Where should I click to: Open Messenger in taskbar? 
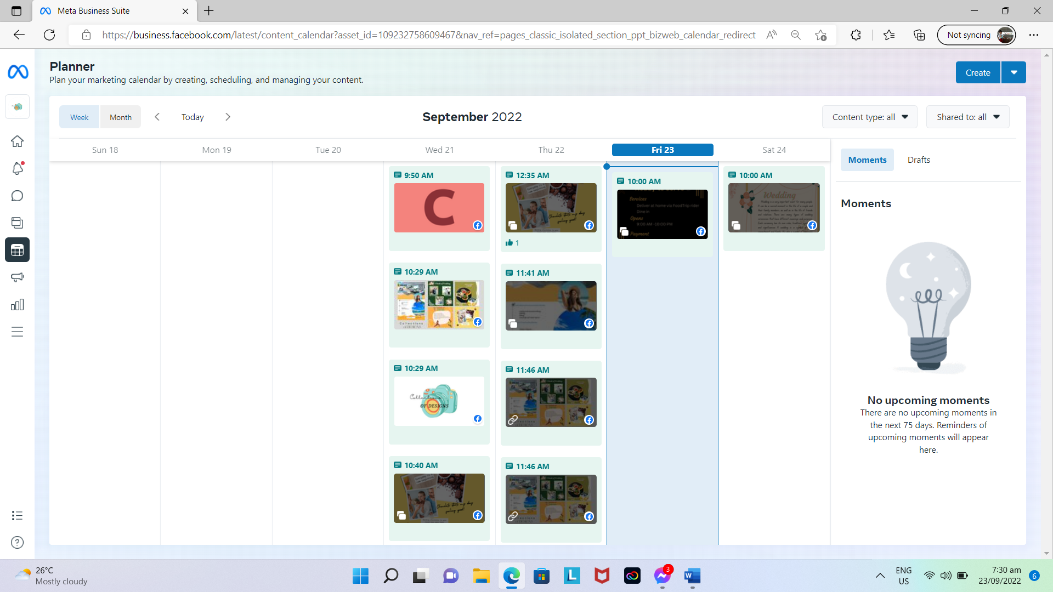pos(663,576)
